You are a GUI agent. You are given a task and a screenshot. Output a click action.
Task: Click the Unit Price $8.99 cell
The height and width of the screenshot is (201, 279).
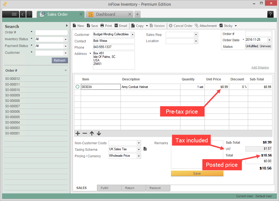[217, 87]
